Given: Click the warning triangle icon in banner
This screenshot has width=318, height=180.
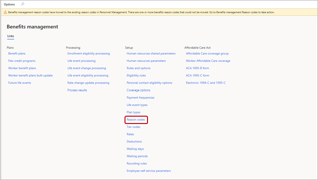Looking at the screenshot, I should click(x=5, y=12).
